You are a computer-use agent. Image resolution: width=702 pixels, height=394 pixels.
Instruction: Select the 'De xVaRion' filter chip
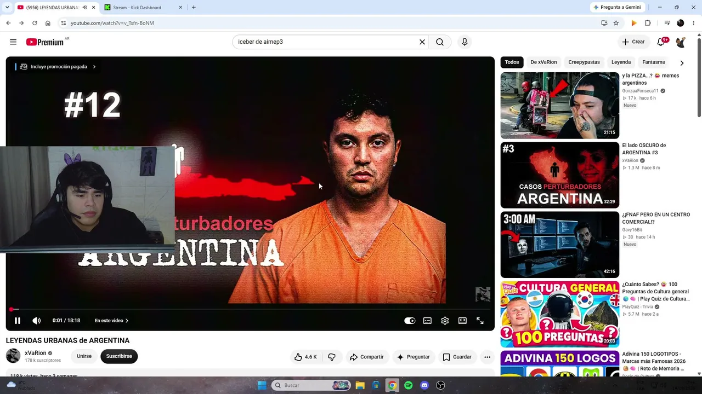[544, 62]
